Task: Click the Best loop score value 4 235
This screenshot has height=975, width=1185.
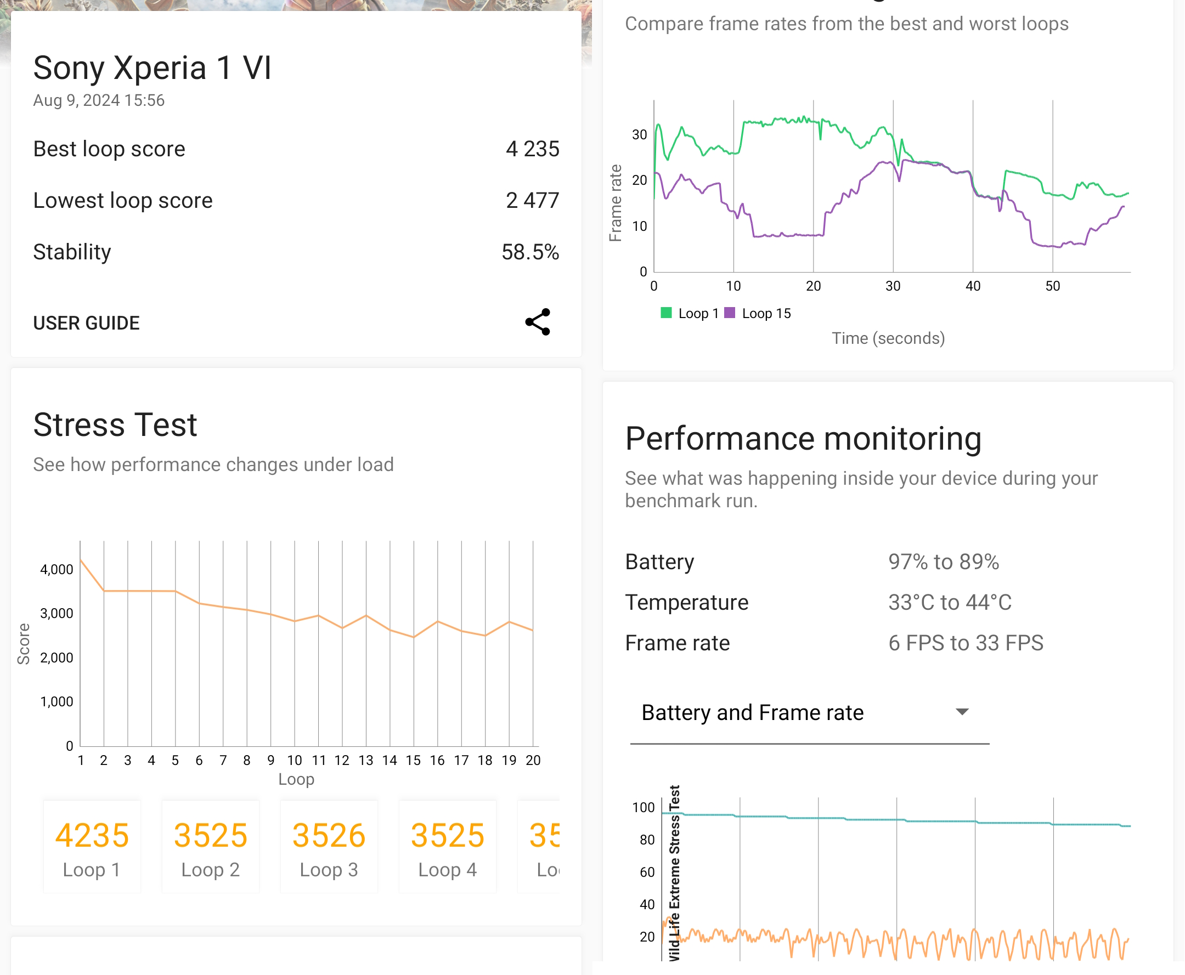Action: coord(532,149)
